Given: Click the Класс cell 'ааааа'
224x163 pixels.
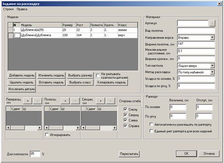Looking at the screenshot, I should [127, 30].
